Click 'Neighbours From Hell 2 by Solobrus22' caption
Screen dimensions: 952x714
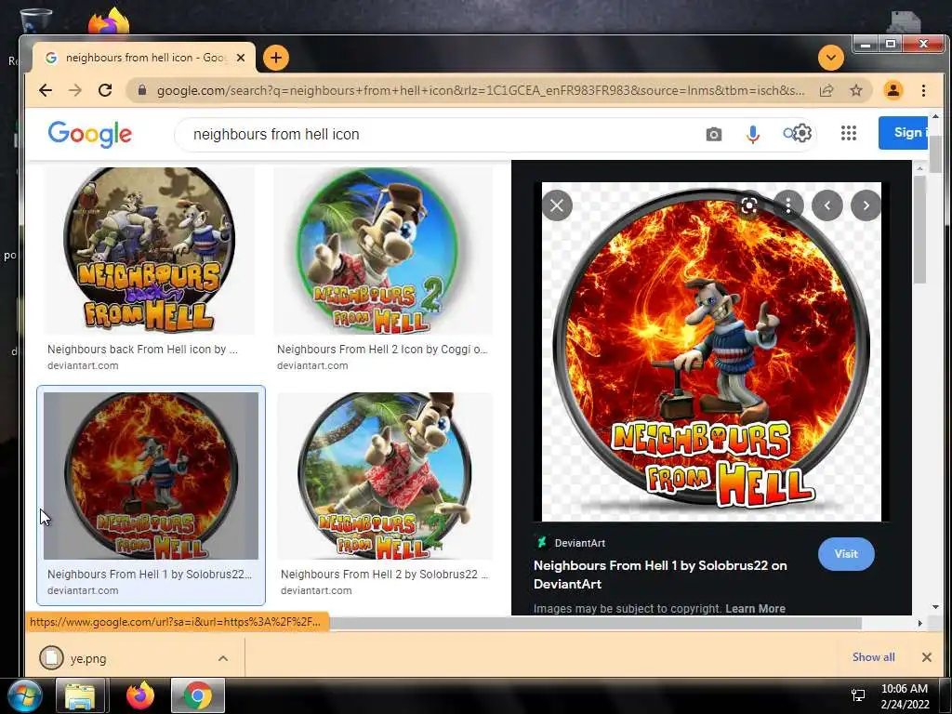click(x=384, y=574)
